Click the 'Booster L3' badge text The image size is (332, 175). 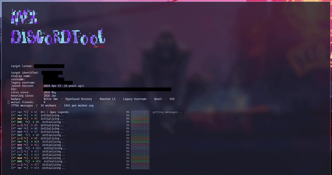click(107, 99)
